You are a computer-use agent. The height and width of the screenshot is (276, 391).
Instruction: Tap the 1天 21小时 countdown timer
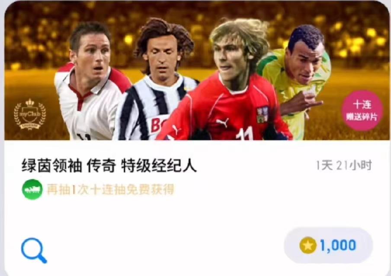[344, 165]
